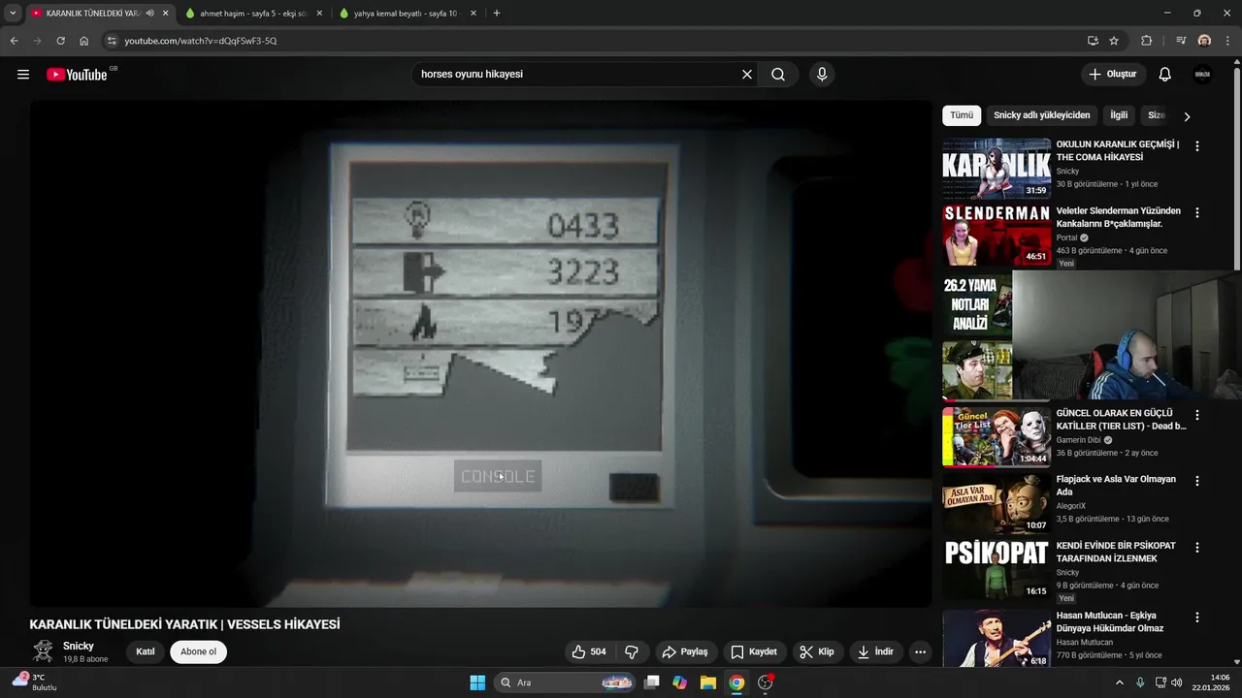Open Snicky channel name link
The image size is (1242, 698).
click(x=79, y=646)
